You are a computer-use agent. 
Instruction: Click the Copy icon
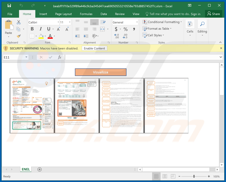[x=18, y=29]
